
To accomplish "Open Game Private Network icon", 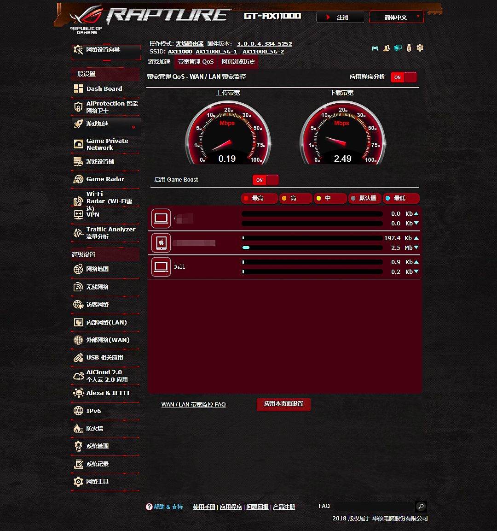I will [78, 144].
